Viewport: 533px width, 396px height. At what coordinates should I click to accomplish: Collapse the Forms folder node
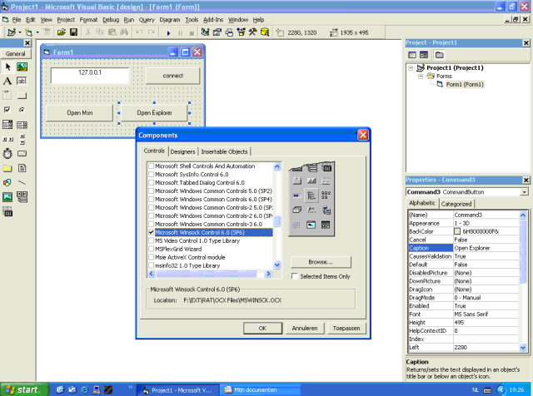click(x=421, y=76)
